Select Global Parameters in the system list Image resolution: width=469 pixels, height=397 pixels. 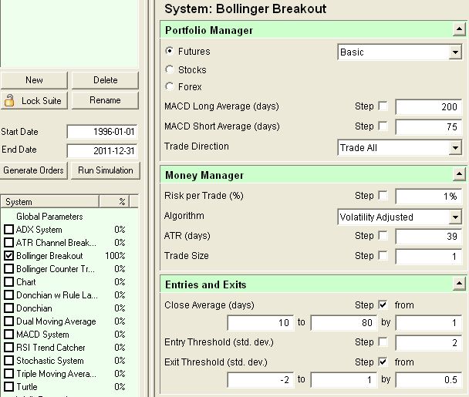(49, 217)
